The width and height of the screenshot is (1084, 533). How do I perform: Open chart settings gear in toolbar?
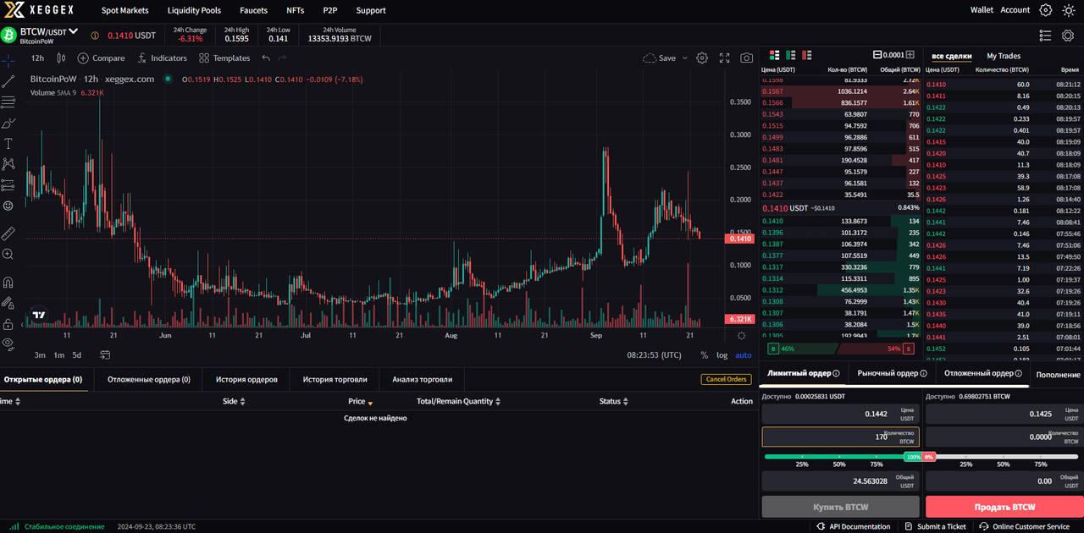tap(702, 58)
